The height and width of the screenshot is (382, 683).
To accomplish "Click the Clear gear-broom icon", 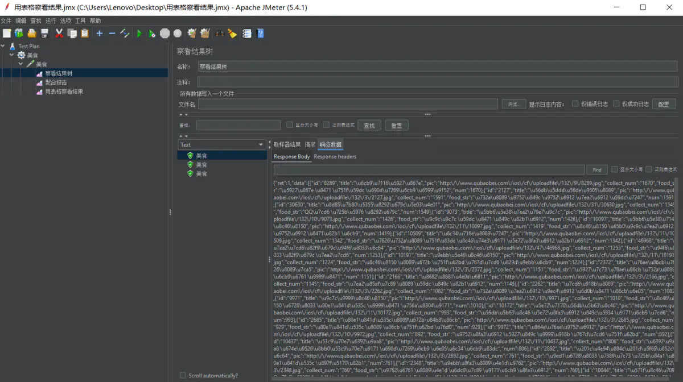I will pos(192,34).
